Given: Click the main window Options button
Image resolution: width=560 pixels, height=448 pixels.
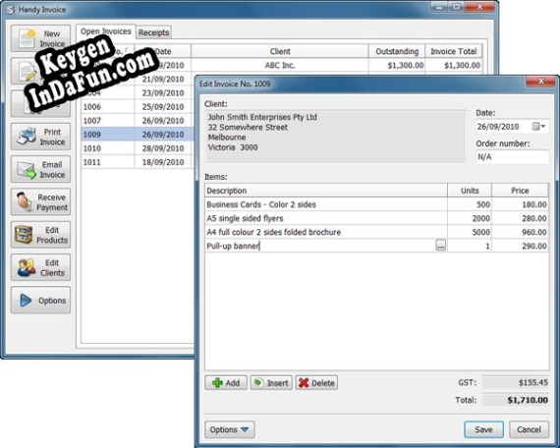Looking at the screenshot, I should 40,301.
